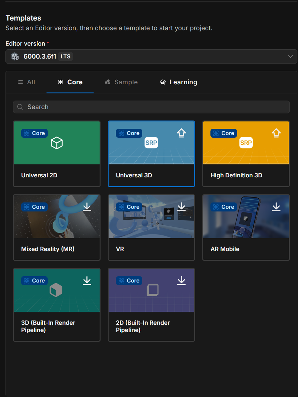The image size is (298, 397).
Task: Go to the Learning tab
Action: [x=178, y=82]
